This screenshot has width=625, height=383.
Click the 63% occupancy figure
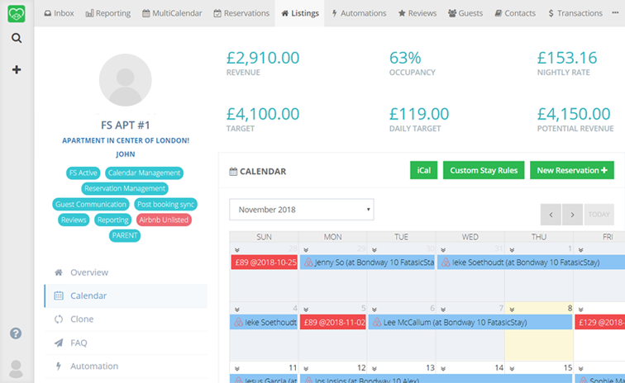point(405,58)
